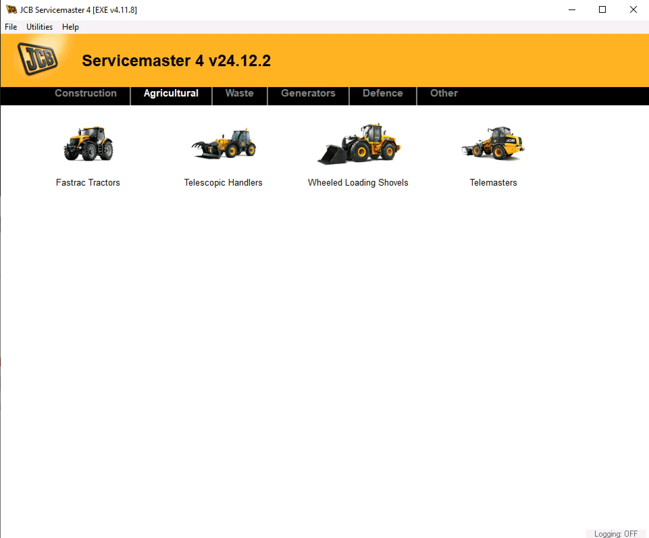
Task: Switch to the Generators tab
Action: point(308,93)
